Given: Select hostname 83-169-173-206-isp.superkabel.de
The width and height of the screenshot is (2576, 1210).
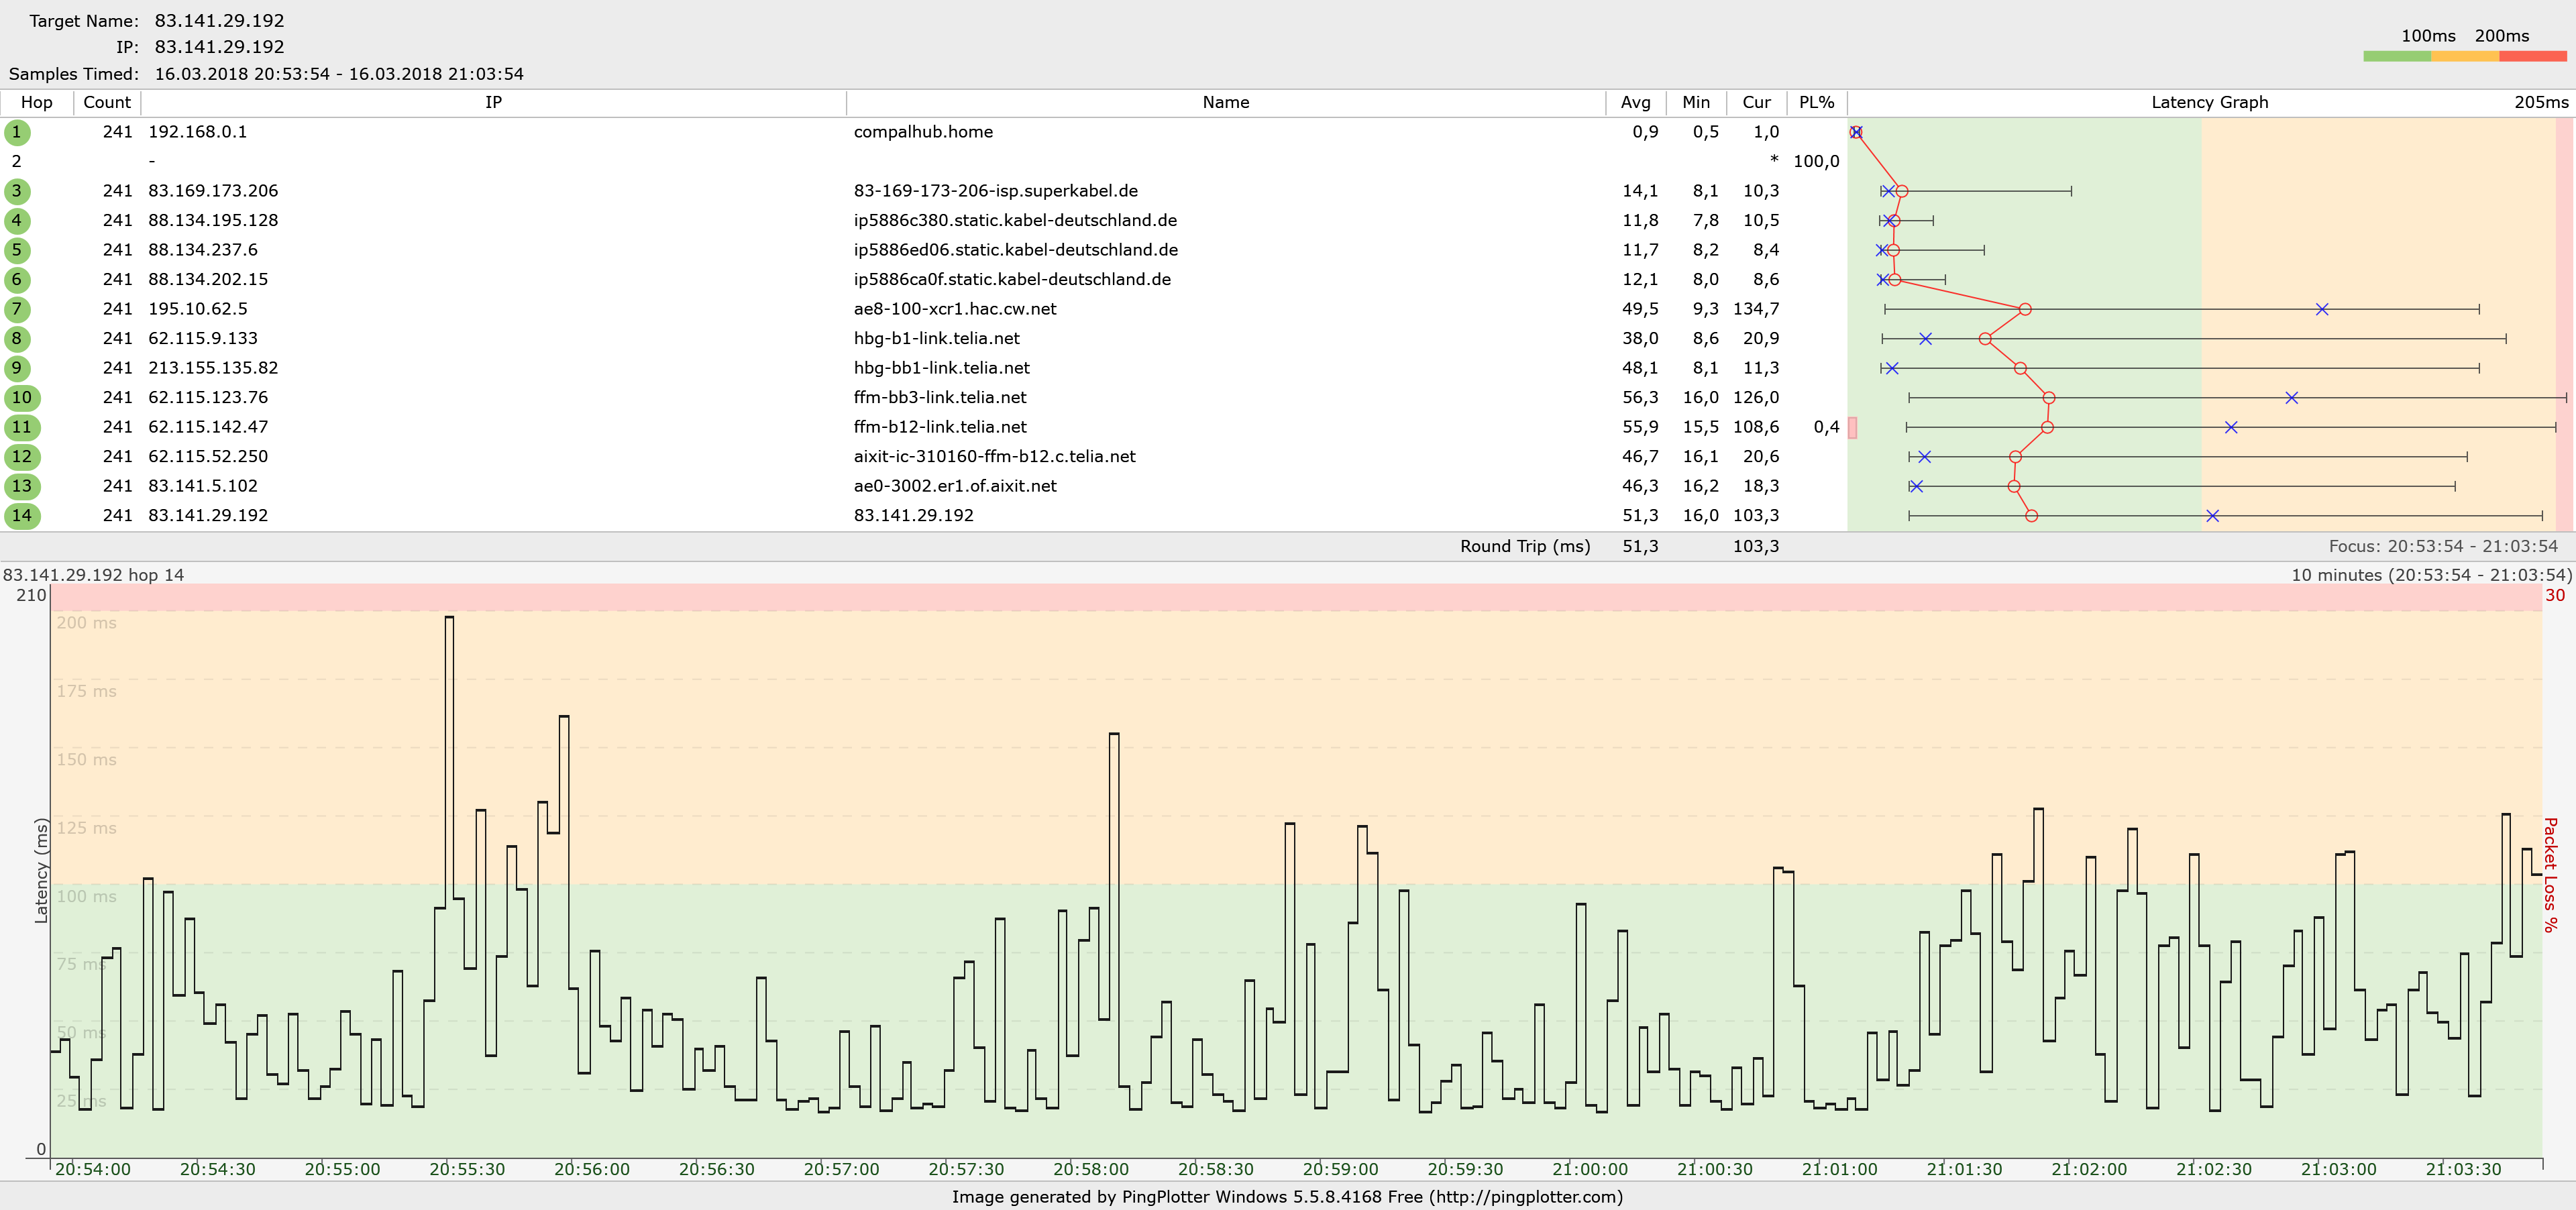Looking at the screenshot, I should [x=996, y=191].
